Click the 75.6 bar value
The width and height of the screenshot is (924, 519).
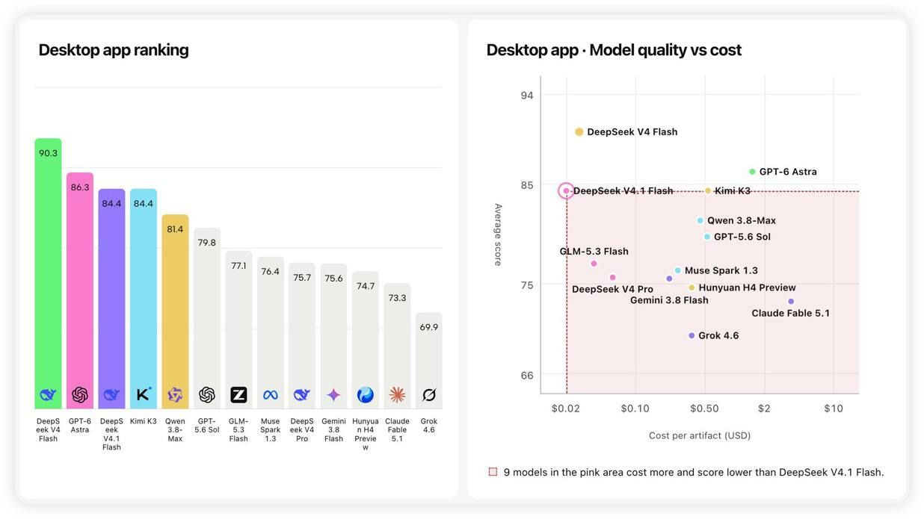click(x=333, y=279)
